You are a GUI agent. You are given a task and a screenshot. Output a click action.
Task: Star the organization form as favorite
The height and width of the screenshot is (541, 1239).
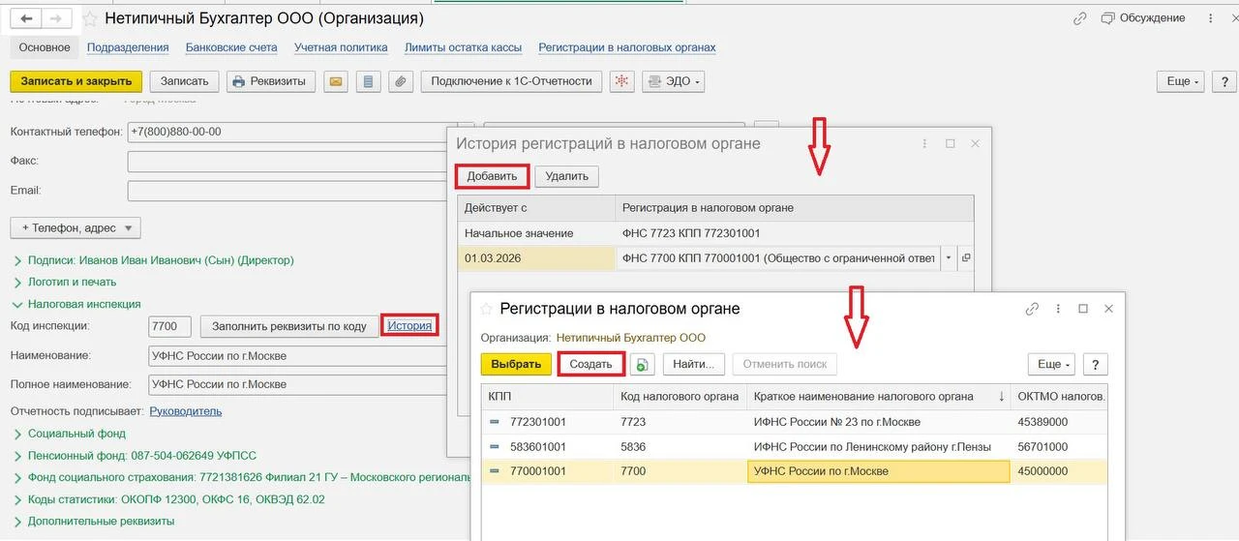pyautogui.click(x=90, y=18)
